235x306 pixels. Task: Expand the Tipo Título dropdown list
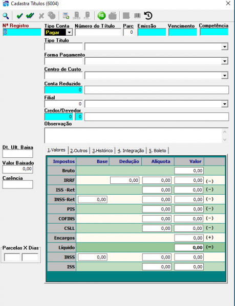point(225,47)
